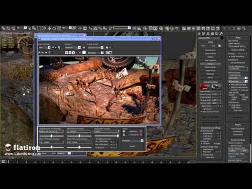This screenshot has height=189, width=252.
Task: Select the red car material thumbnail
Action: tap(204, 87)
